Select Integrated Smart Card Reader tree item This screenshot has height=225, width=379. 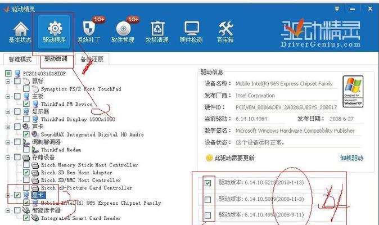(x=81, y=218)
